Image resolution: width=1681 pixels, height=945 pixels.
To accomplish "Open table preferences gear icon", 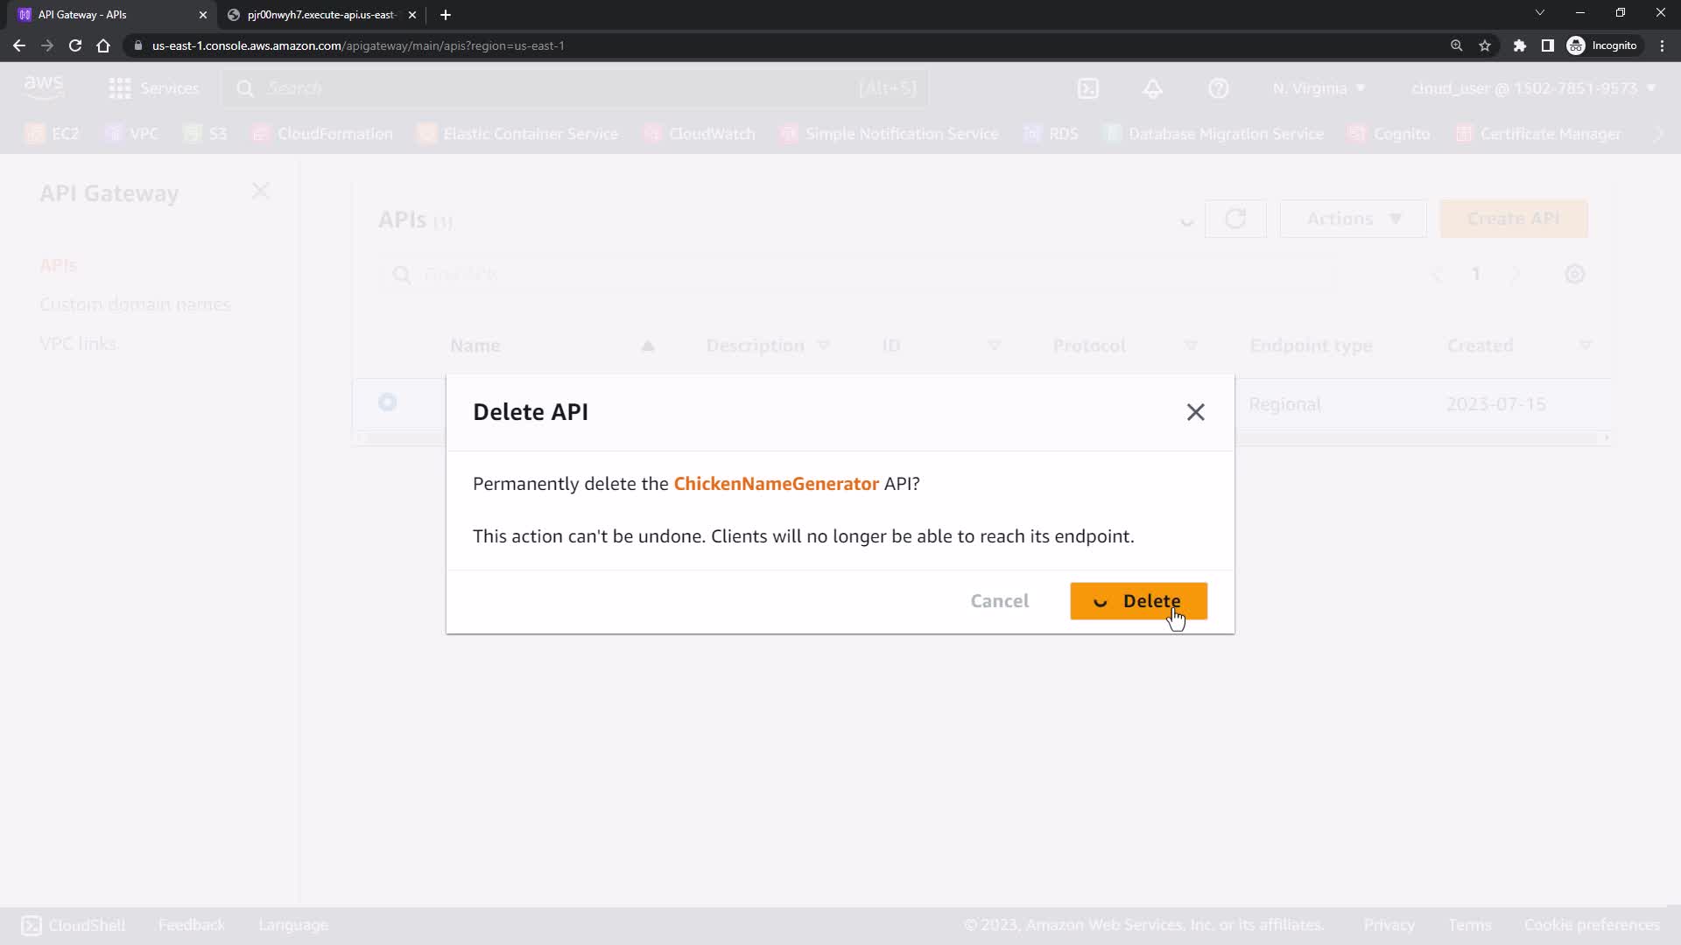I will [1574, 275].
